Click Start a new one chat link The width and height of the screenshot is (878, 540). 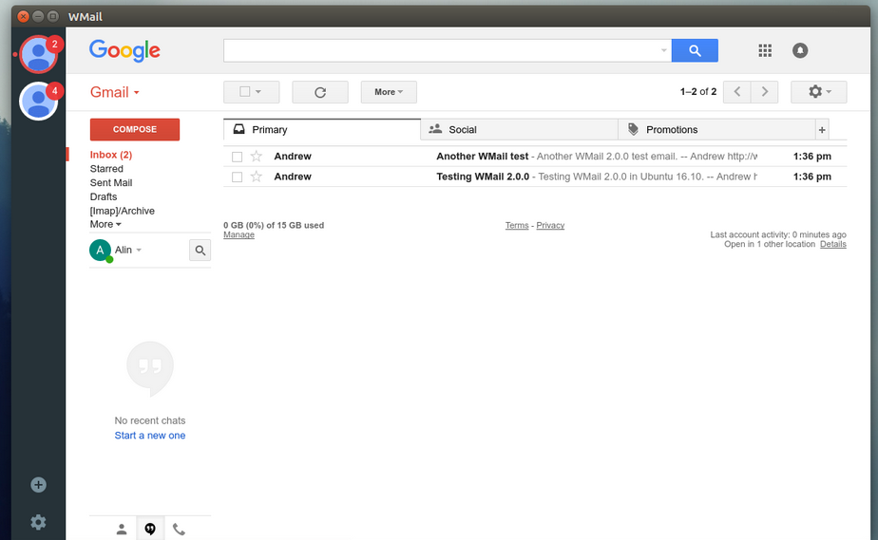pos(149,436)
